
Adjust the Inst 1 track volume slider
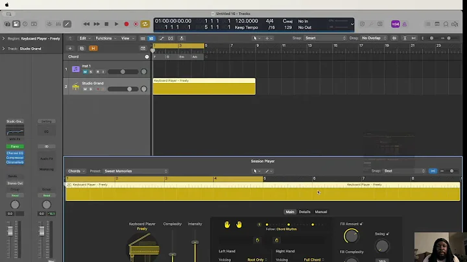coord(123,72)
